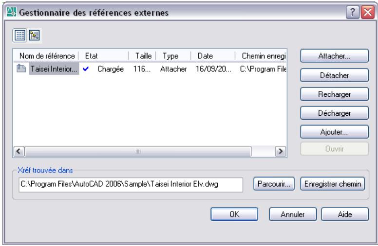The image size is (378, 246).
Task: Click the 16/09/20... date cell
Action: click(x=213, y=69)
